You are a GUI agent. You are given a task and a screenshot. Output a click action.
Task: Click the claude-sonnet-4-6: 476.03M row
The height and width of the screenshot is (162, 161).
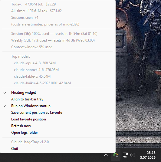(x=58, y=70)
